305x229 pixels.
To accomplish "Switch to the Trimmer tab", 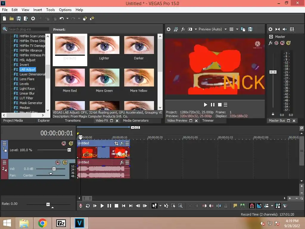I will 208,120.
